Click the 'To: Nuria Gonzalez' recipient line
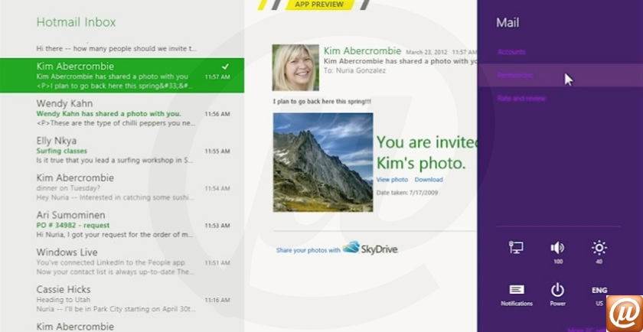 pos(354,70)
